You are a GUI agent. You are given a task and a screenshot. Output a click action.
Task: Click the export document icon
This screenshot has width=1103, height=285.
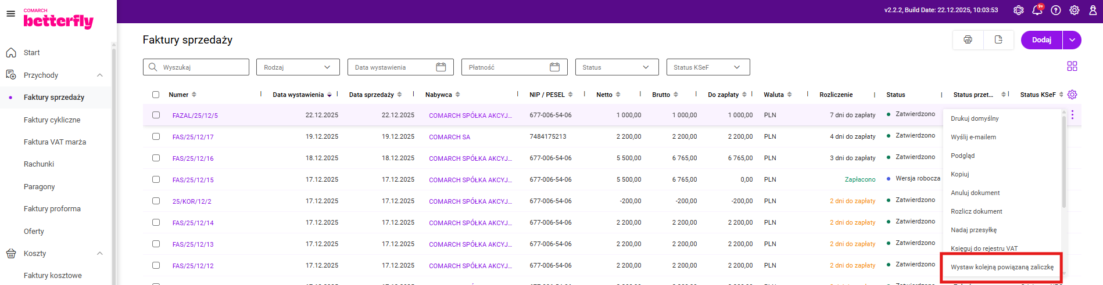coord(998,40)
